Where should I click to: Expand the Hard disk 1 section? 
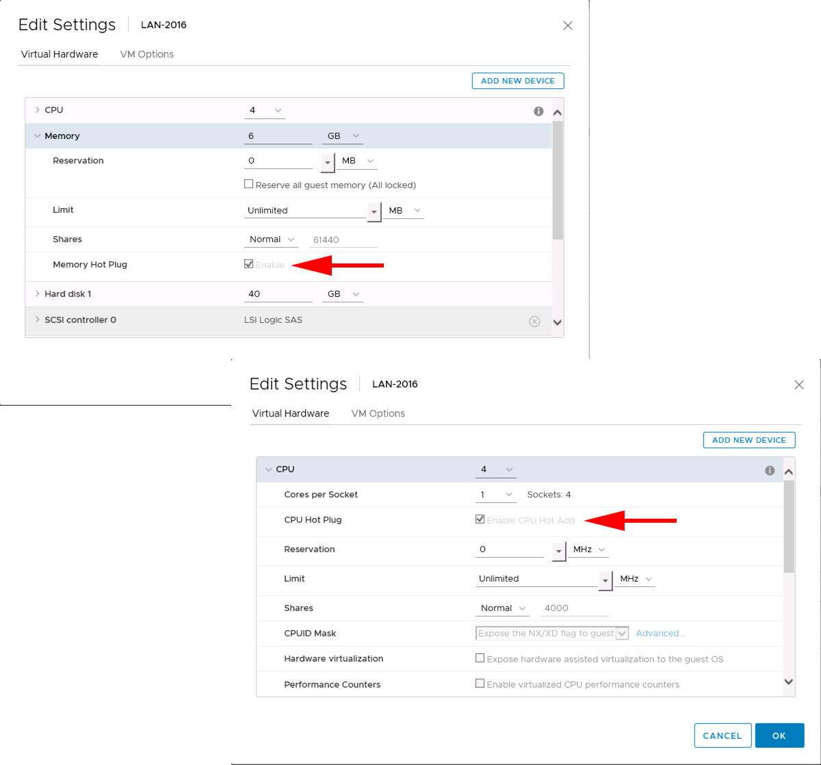point(38,294)
